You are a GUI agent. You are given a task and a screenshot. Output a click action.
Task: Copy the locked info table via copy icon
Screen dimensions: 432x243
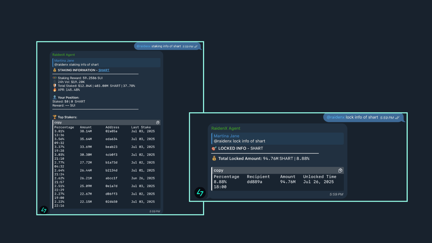click(340, 170)
